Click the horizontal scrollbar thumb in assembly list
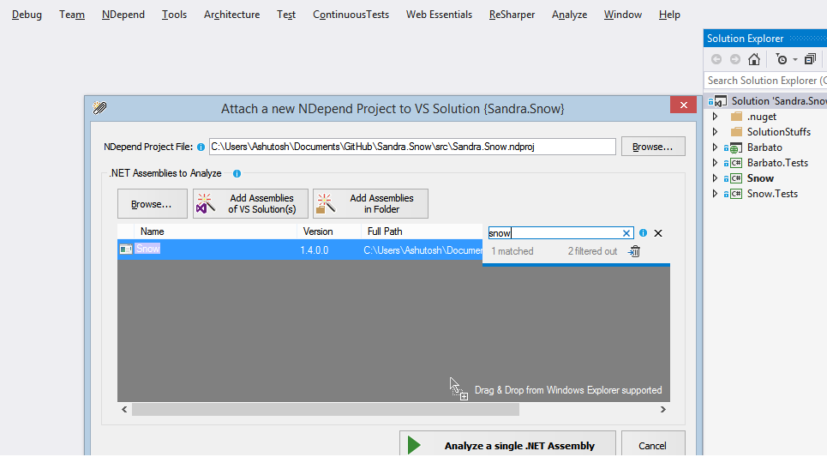Viewport: 827px width, 457px height. pyautogui.click(x=326, y=410)
